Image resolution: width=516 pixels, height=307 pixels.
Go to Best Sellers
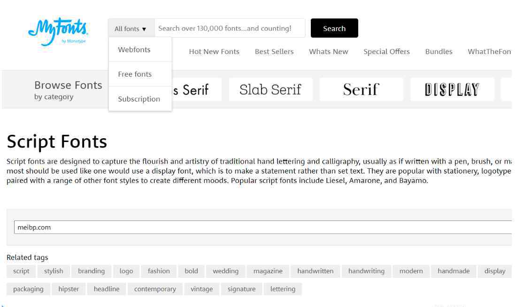(x=274, y=52)
